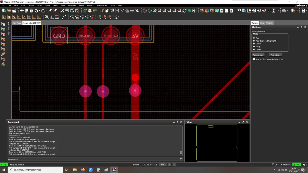The width and height of the screenshot is (308, 173).
Task: Click the Delete trash can icon
Action: [x=31, y=11]
